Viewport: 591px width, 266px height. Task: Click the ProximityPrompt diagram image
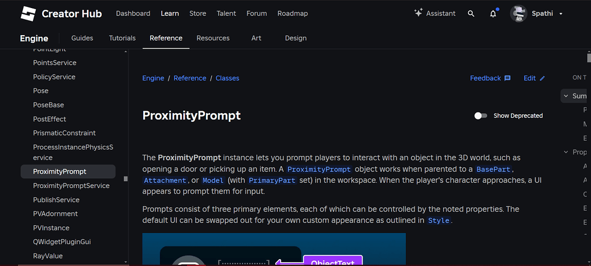(274, 249)
